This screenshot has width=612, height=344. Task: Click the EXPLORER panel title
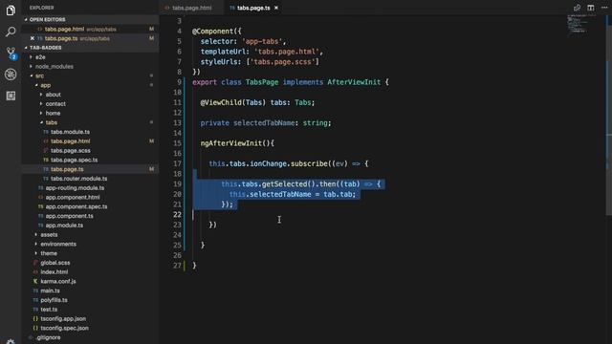pyautogui.click(x=42, y=8)
